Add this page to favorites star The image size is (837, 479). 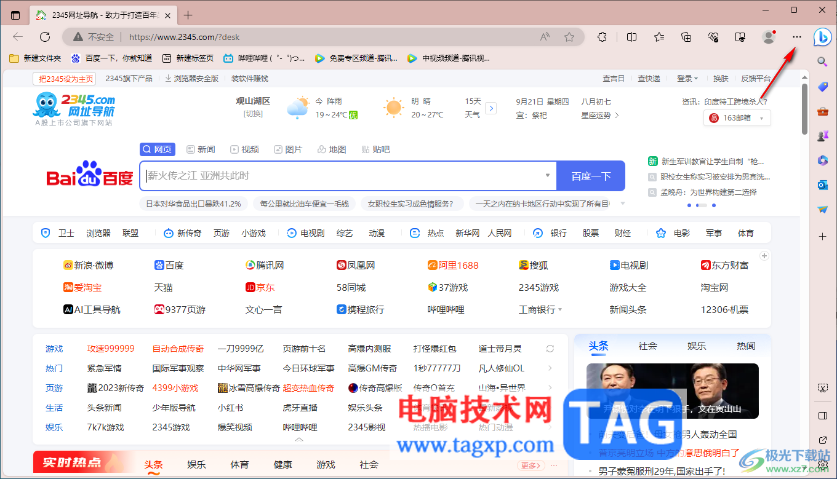[x=569, y=37]
